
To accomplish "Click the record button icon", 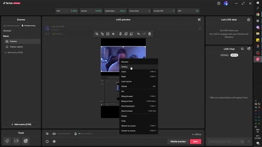I will (x=54, y=142).
